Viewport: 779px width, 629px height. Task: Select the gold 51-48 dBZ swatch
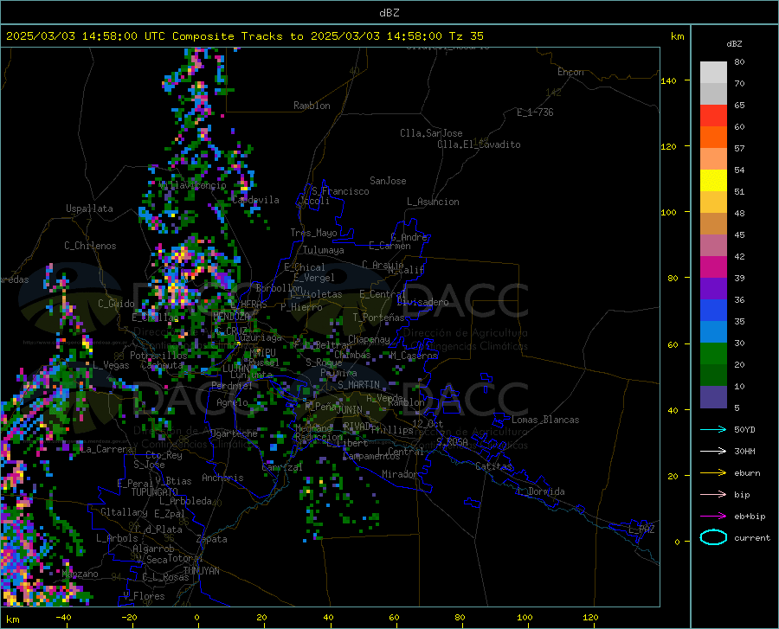(713, 202)
